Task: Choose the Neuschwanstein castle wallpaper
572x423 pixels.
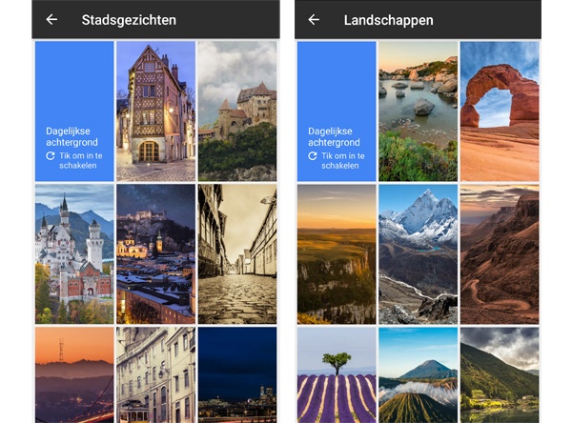Action: click(x=74, y=253)
